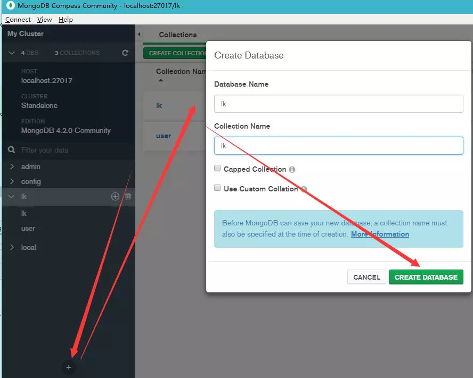Sort by Collection Name ascending arrow
This screenshot has height=378, width=473.
pos(161,80)
